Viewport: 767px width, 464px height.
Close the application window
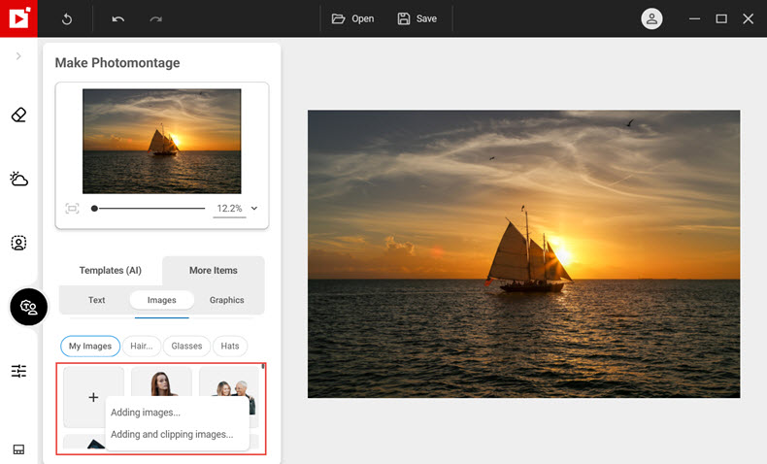point(748,18)
